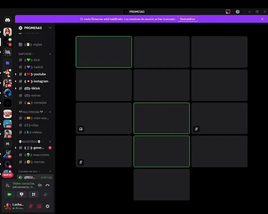The width and height of the screenshot is (268, 214).
Task: Open the consejos channel
Action: click(35, 103)
